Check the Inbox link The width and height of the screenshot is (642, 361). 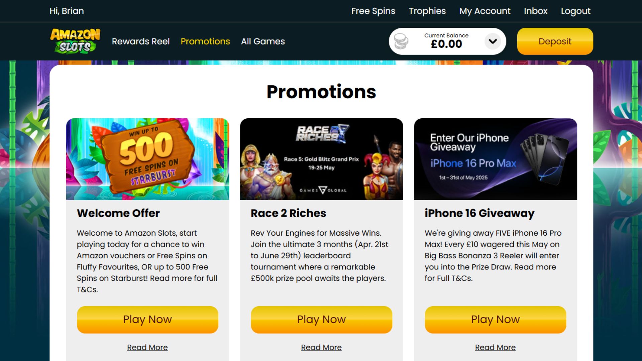(x=536, y=11)
